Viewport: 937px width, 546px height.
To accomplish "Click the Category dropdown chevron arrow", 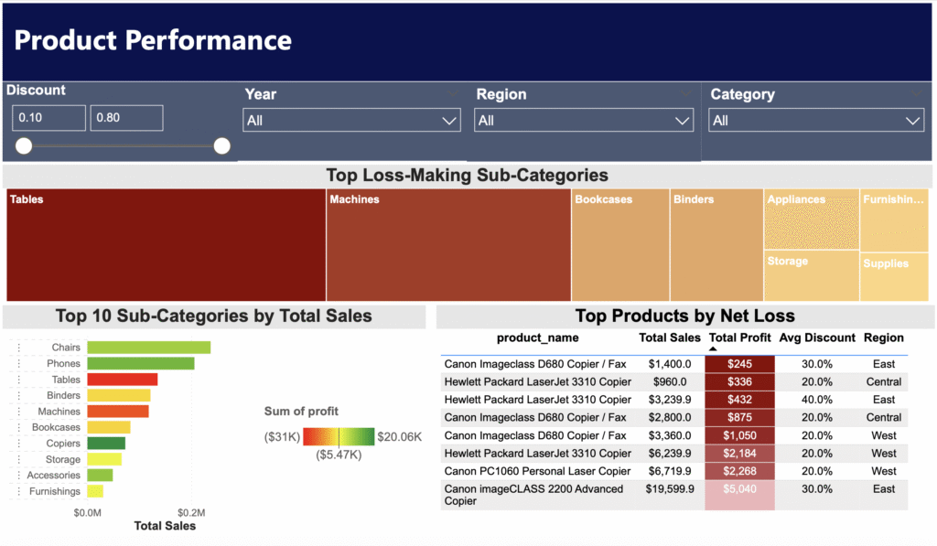I will click(x=913, y=121).
